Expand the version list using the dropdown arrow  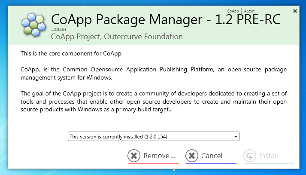click(236, 136)
